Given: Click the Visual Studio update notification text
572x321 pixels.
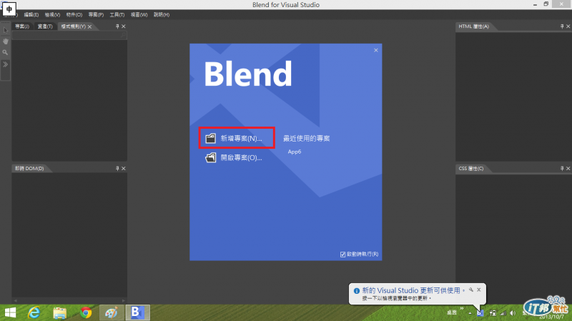Looking at the screenshot, I should click(413, 290).
